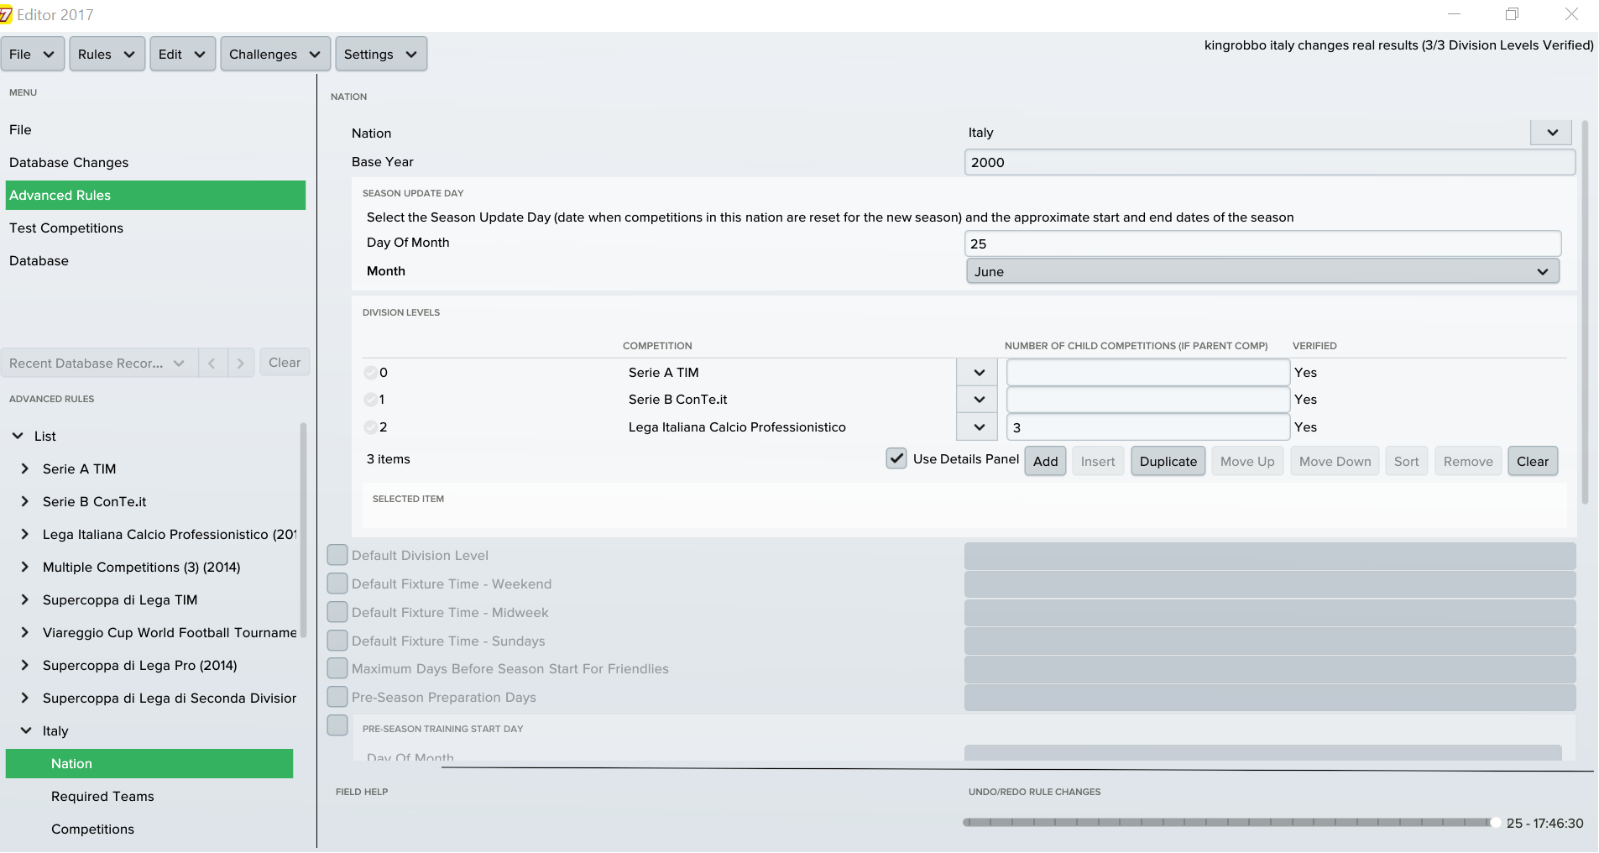Go to previous recent record arrow
Screen dimensions: 1599x853
(x=212, y=363)
